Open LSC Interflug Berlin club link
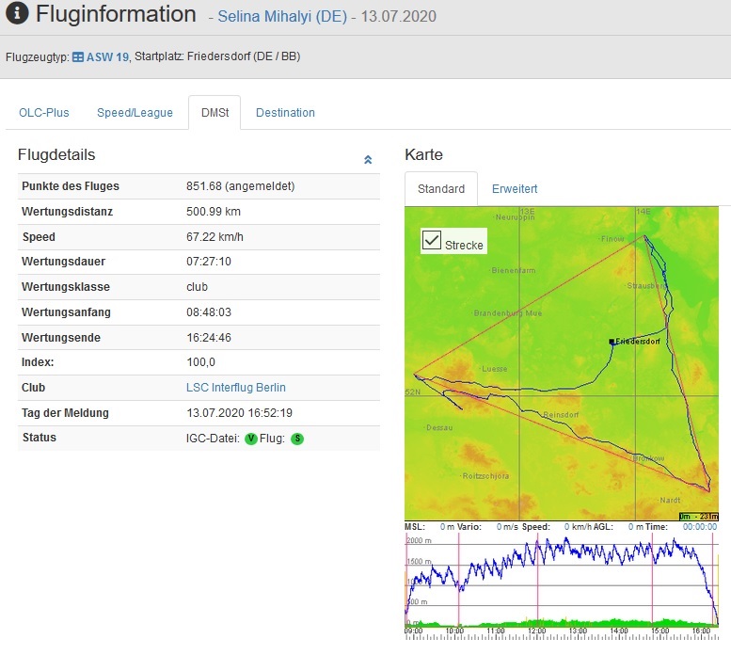The height and width of the screenshot is (655, 731). point(236,388)
